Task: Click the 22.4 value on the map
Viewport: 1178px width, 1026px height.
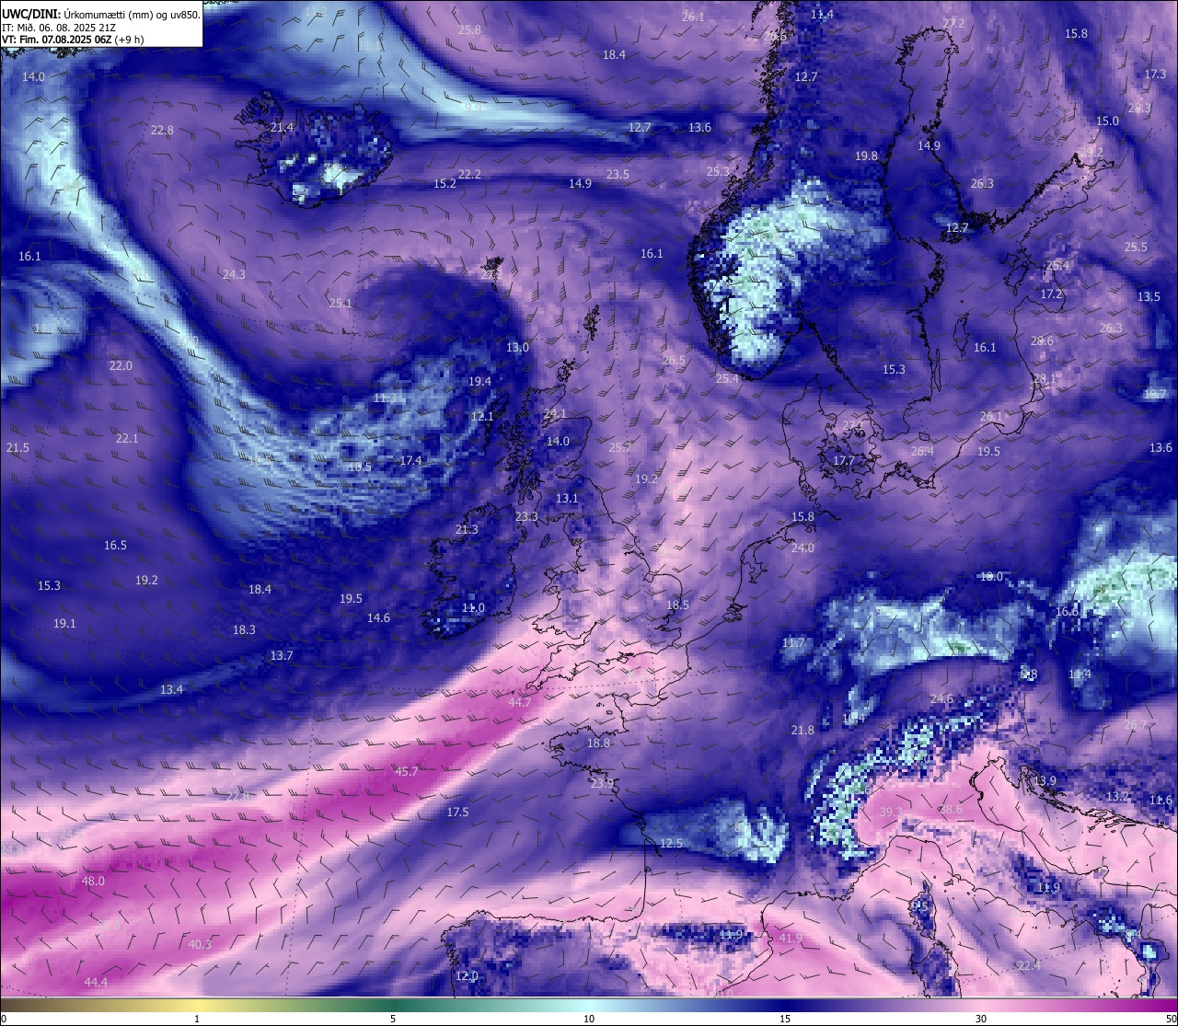Action: pyautogui.click(x=1029, y=966)
